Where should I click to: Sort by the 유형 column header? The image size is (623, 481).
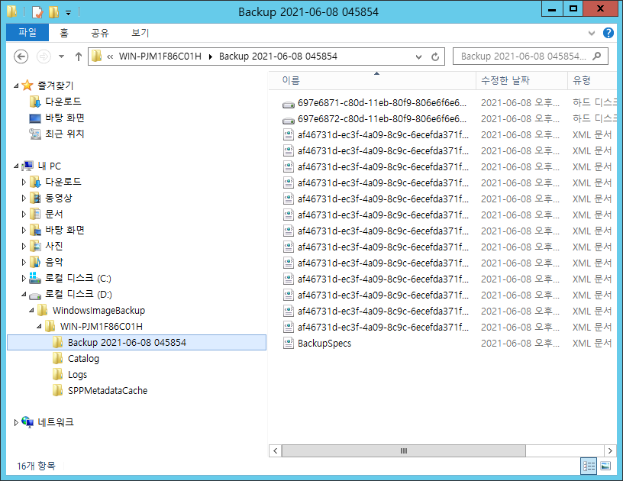(x=592, y=80)
